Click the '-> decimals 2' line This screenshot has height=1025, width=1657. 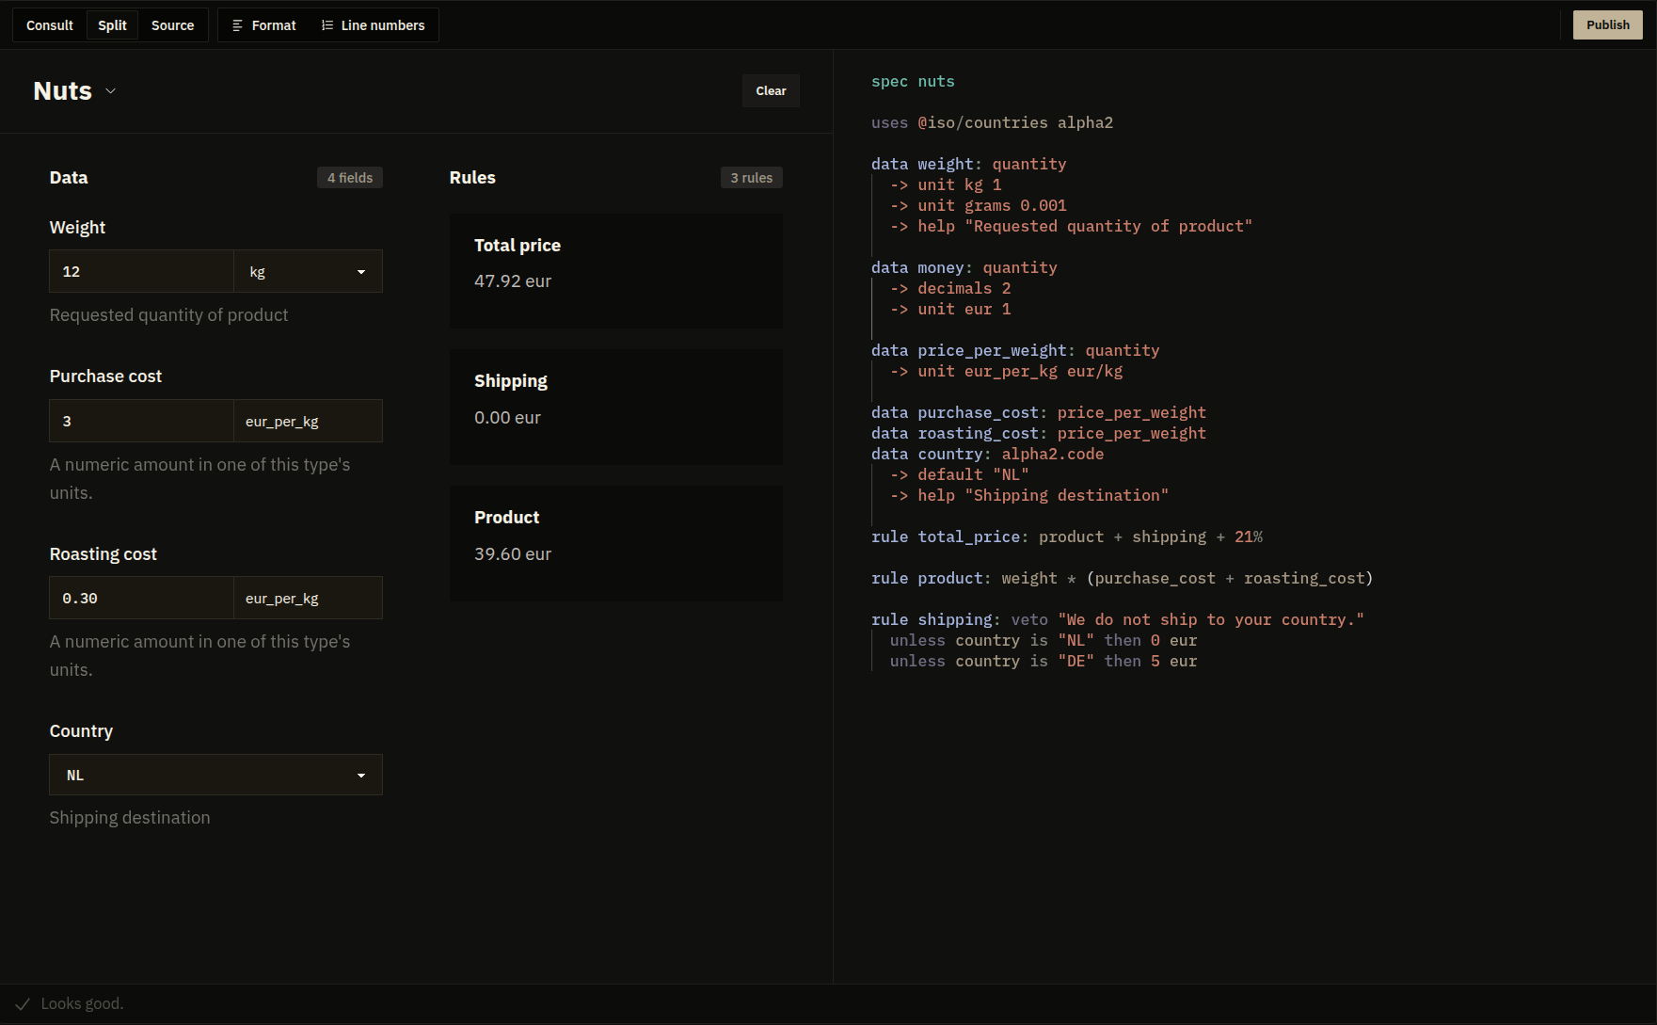[x=950, y=288]
